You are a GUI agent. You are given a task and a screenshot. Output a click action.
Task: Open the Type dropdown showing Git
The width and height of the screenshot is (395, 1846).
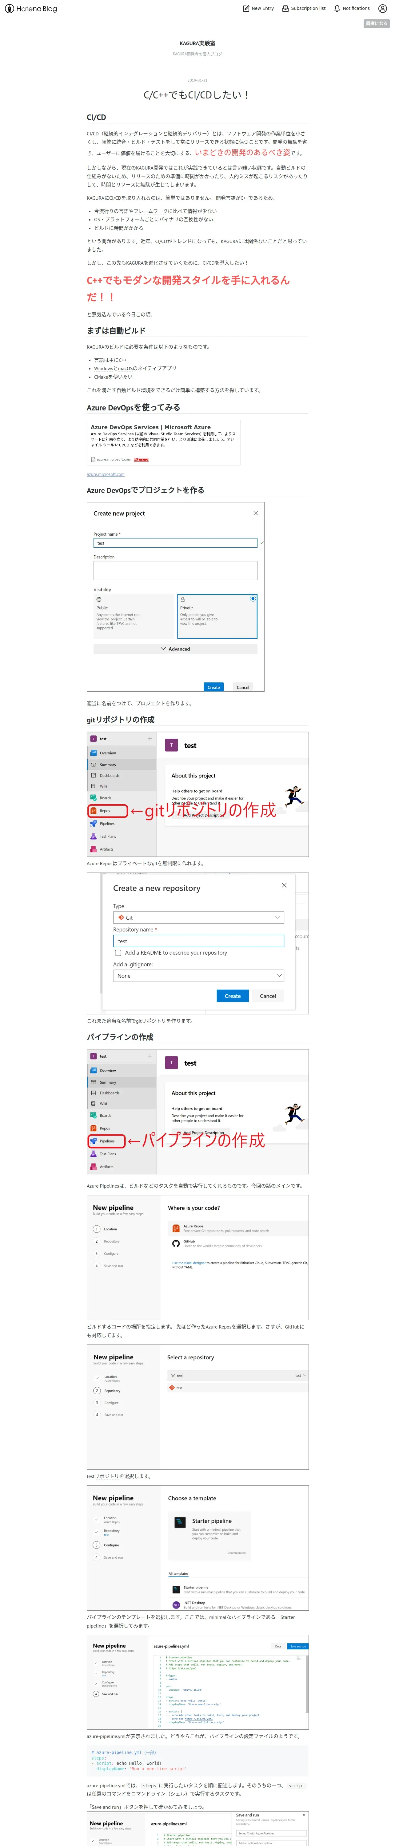click(x=198, y=917)
